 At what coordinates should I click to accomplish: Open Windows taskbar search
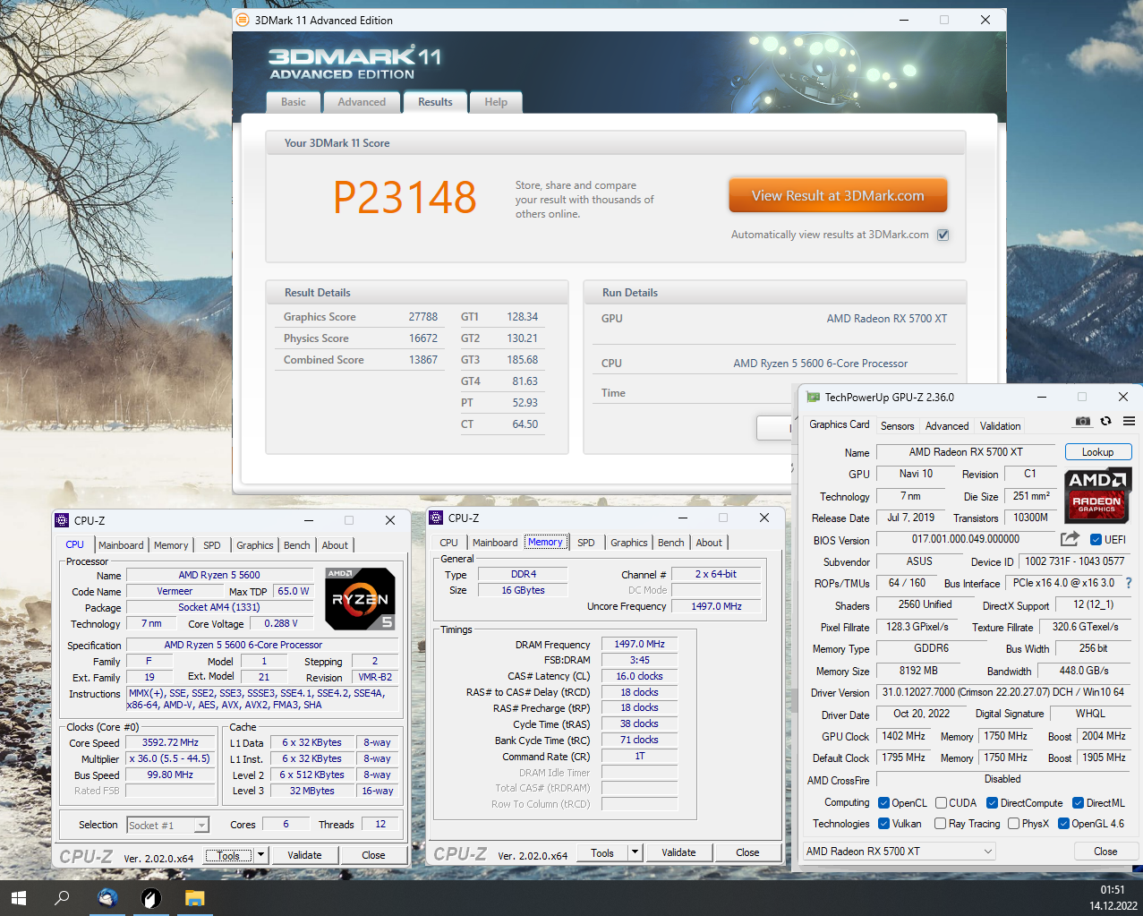[x=62, y=897]
